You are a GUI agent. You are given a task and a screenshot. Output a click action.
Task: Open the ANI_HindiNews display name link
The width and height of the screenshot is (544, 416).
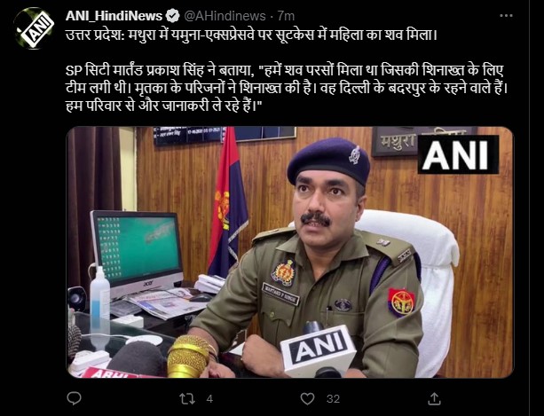[x=114, y=16]
